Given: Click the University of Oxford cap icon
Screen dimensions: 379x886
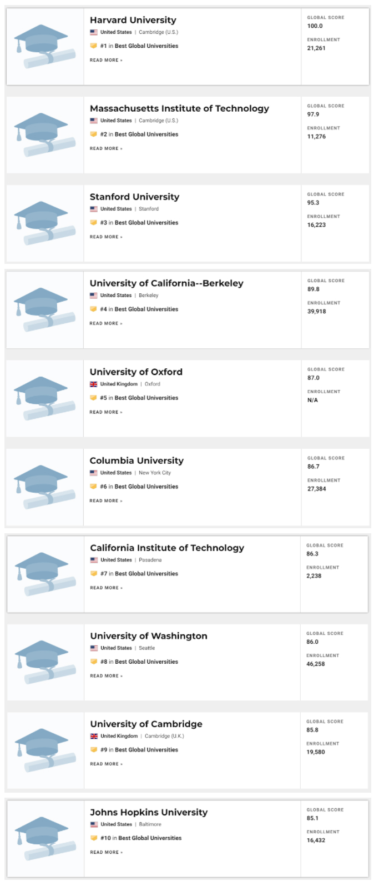Looking at the screenshot, I should tap(44, 398).
